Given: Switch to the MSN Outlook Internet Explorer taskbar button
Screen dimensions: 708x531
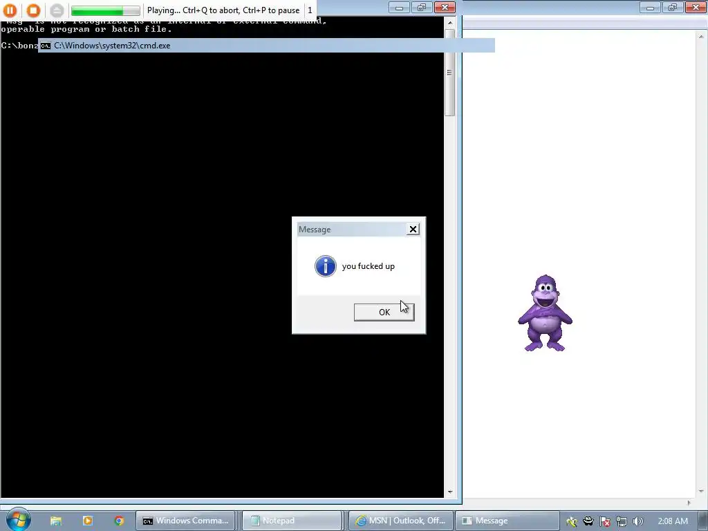Looking at the screenshot, I should [x=400, y=521].
